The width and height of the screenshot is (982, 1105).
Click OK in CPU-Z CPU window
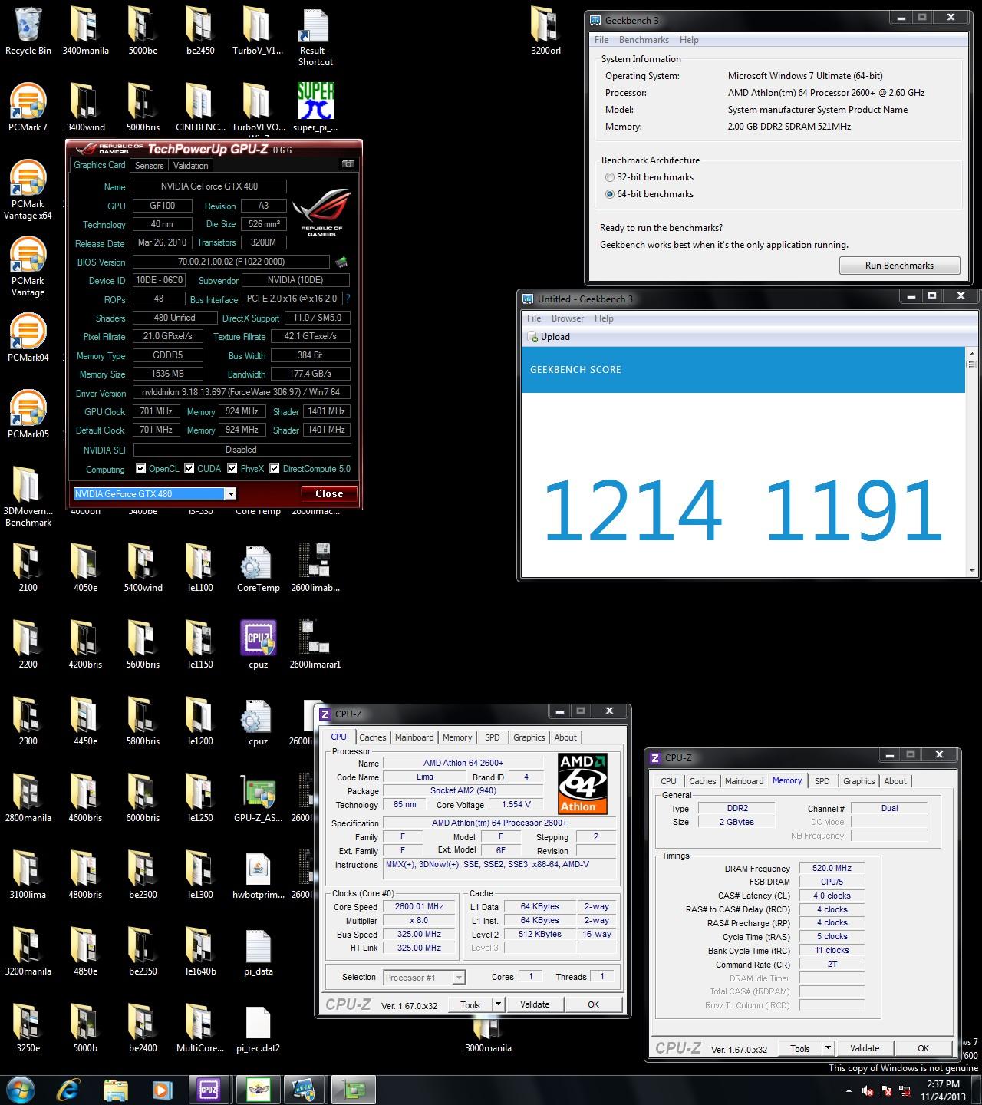point(593,1004)
